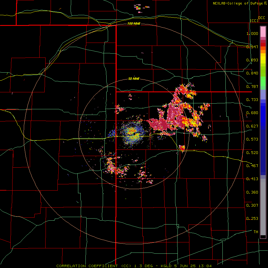Select the 0.467 legend value
This screenshot has width=268, height=268.
[x=252, y=166]
